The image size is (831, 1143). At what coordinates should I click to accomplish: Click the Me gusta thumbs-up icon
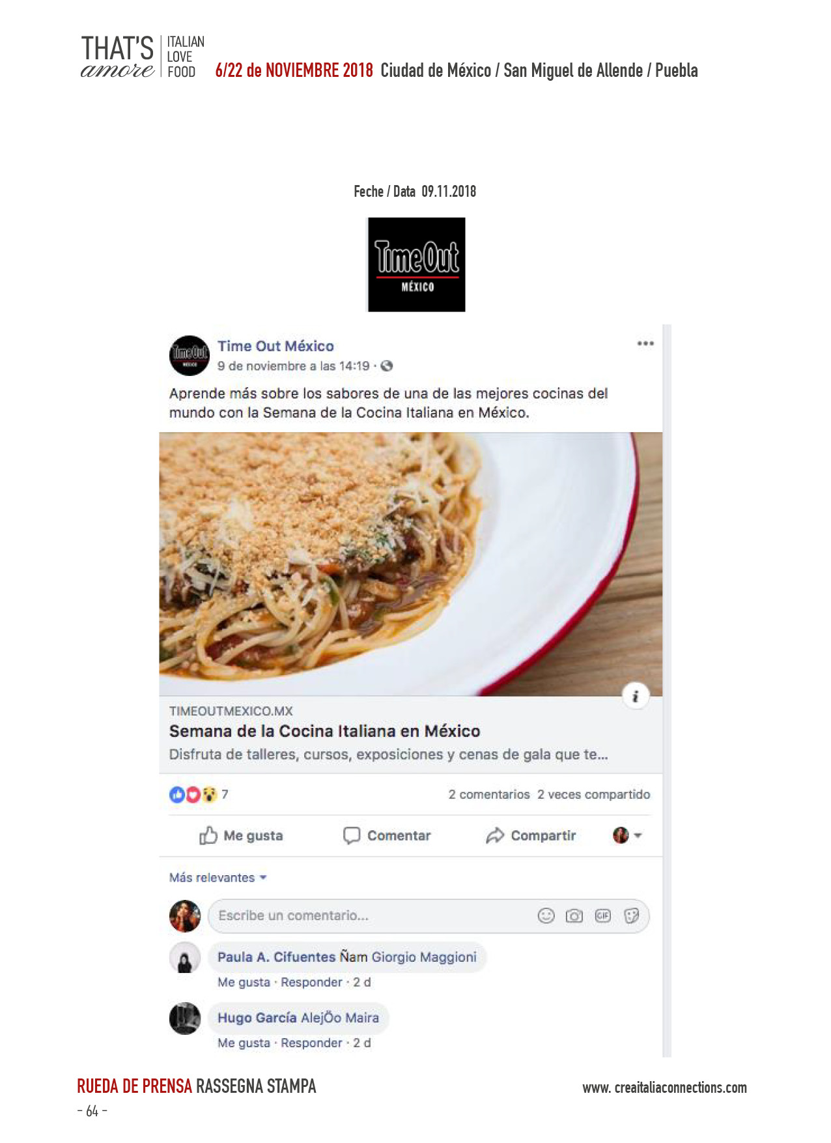tap(208, 835)
